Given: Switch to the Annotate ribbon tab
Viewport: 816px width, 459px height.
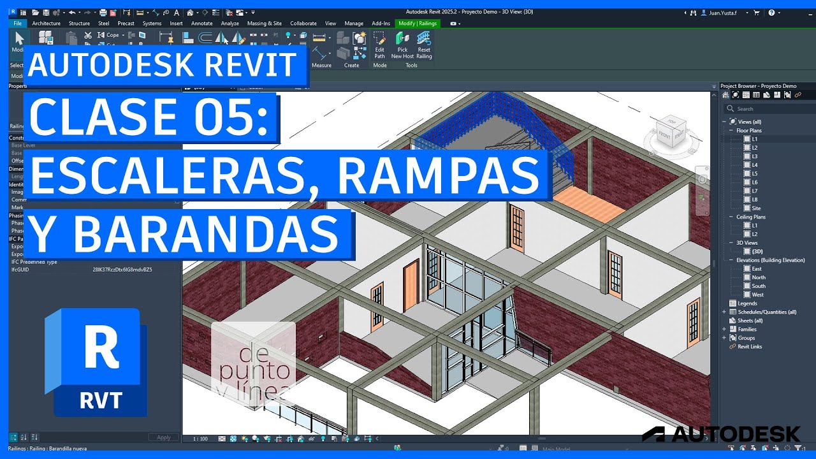Looking at the screenshot, I should tap(202, 24).
